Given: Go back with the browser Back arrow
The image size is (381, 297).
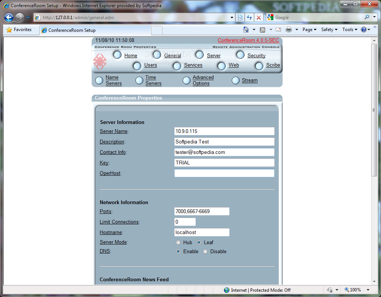Looking at the screenshot, I should point(9,18).
